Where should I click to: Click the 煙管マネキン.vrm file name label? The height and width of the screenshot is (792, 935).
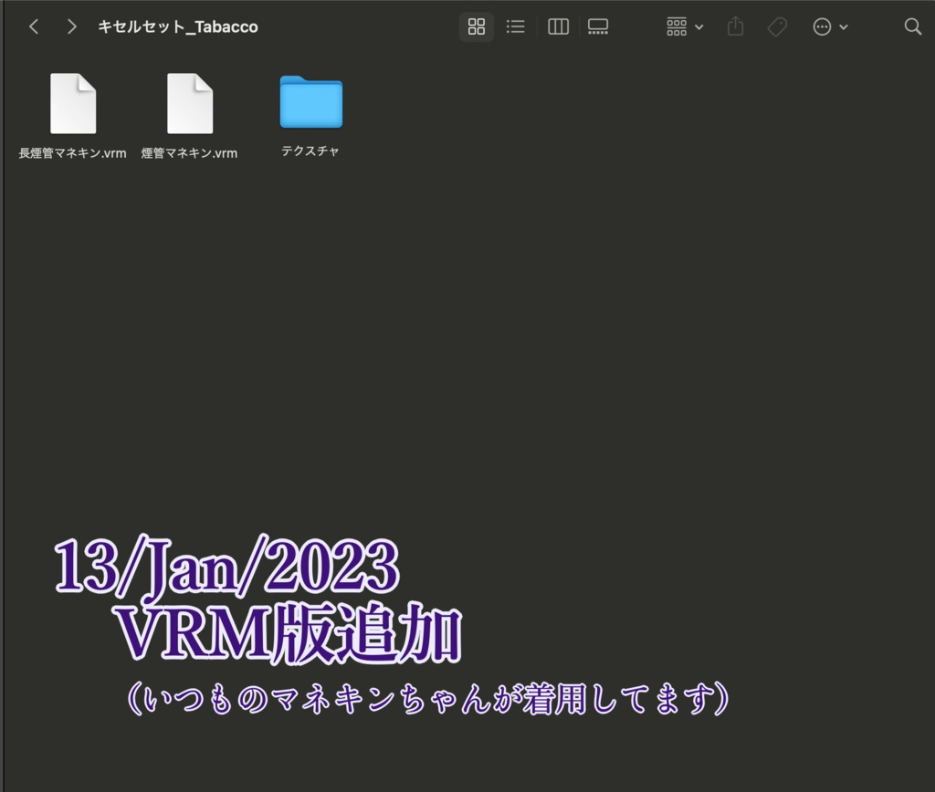(x=190, y=152)
